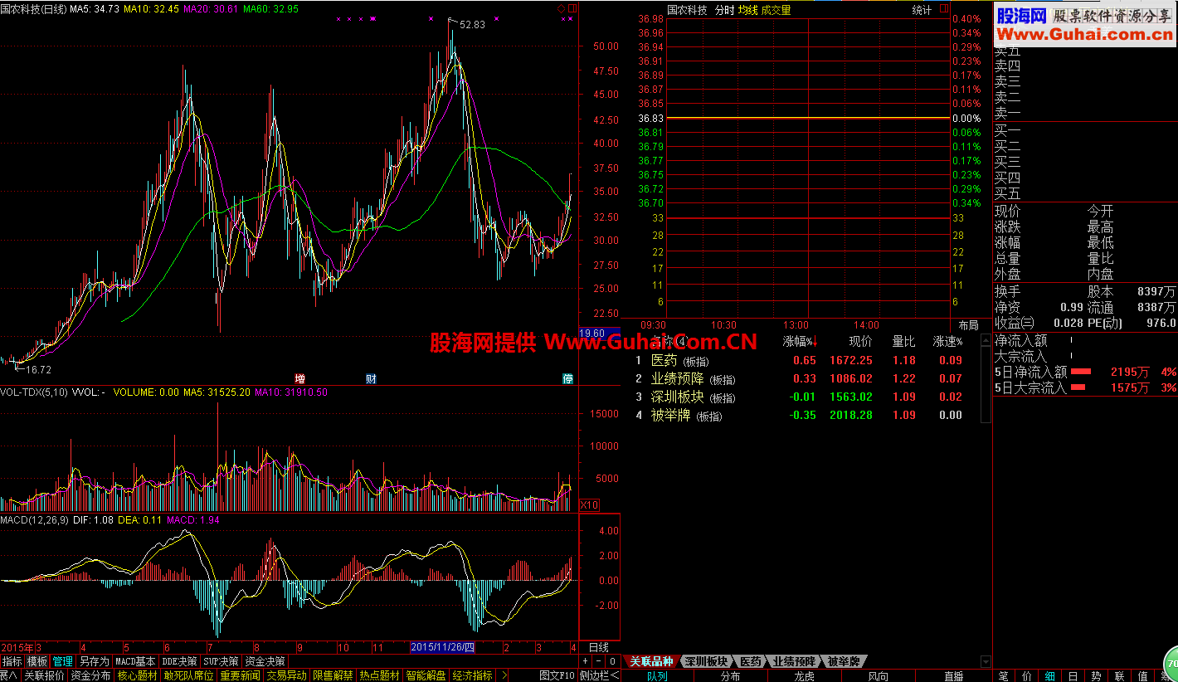This screenshot has height=682, width=1178.
Task: Switch to 日 daily view
Action: (1073, 675)
